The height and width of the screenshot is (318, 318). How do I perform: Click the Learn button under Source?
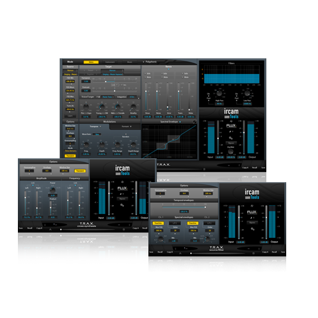pyautogui.click(x=70, y=116)
